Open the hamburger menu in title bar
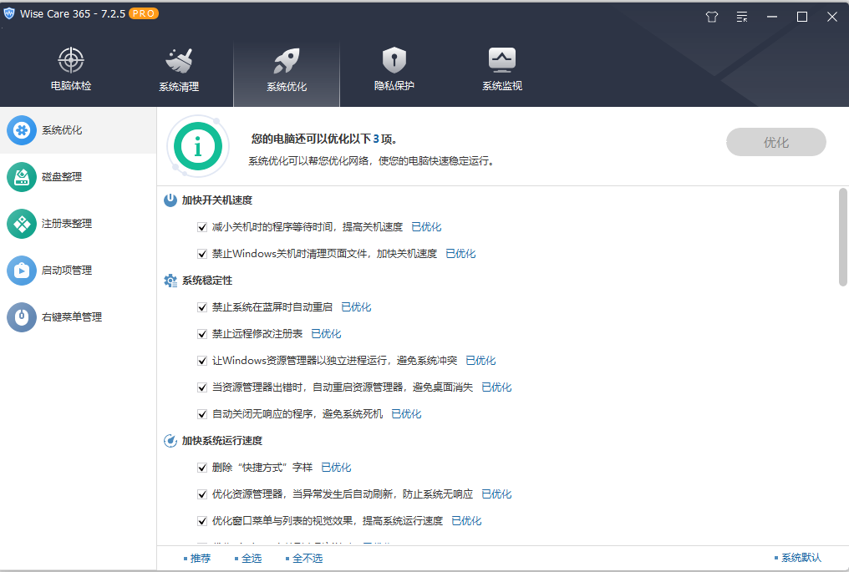The height and width of the screenshot is (572, 849). [741, 16]
